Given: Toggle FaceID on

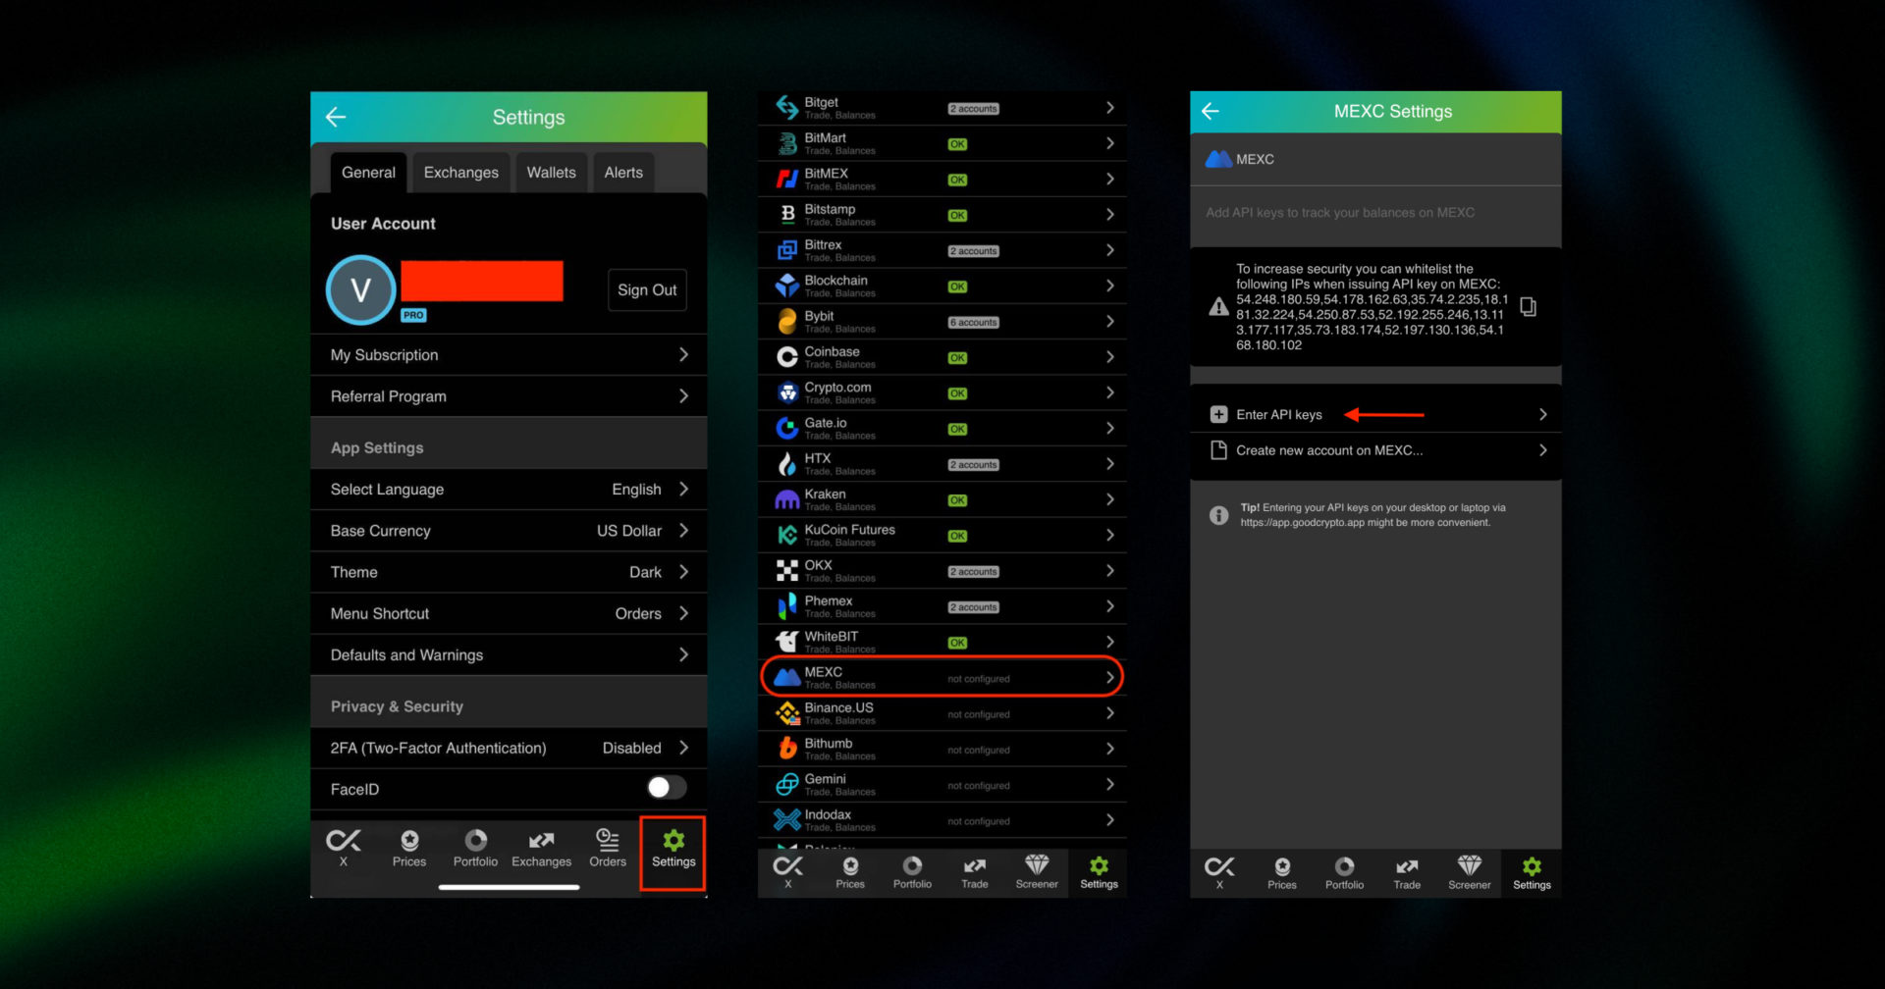Looking at the screenshot, I should pos(666,788).
